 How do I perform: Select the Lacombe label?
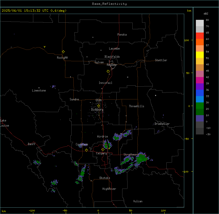coord(114,49)
